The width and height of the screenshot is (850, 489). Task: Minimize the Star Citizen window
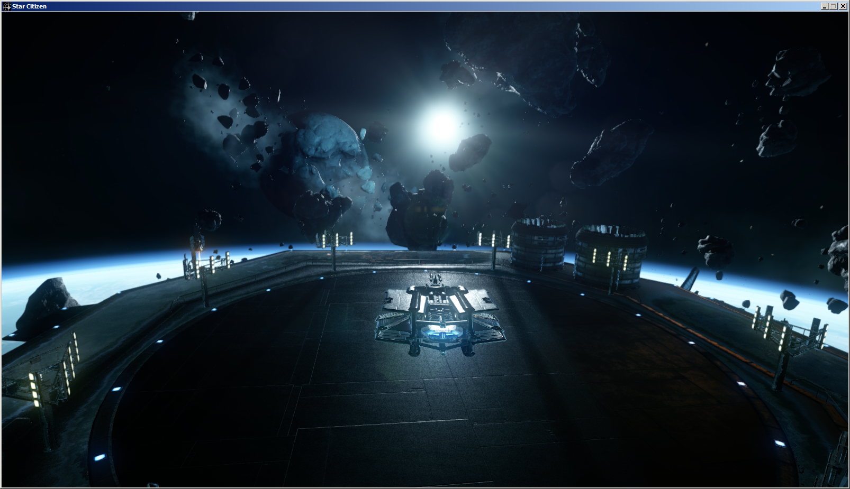click(x=825, y=6)
